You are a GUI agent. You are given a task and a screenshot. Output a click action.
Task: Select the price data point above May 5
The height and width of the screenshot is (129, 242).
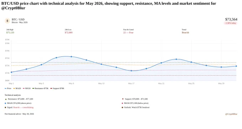click(x=41, y=65)
